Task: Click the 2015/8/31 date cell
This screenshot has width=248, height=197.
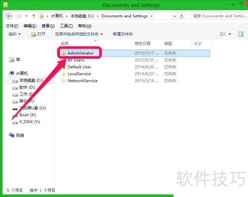Action: tap(146, 60)
